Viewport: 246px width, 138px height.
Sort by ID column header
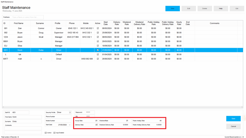coord(6,23)
